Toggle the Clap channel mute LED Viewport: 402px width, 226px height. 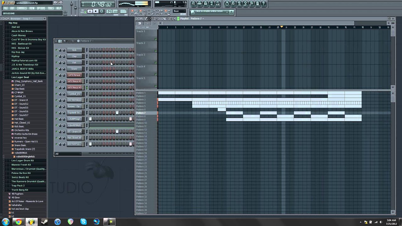57,56
